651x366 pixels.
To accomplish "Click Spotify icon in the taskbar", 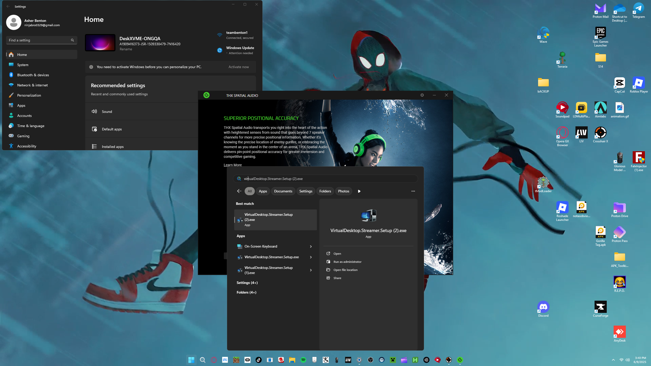I will (x=303, y=360).
